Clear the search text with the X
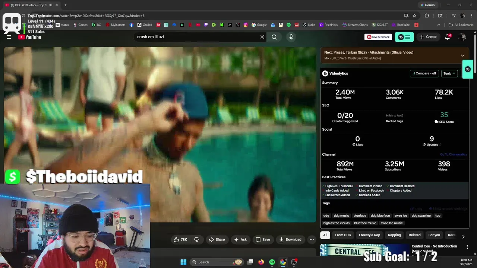This screenshot has width=477, height=268. point(262,37)
